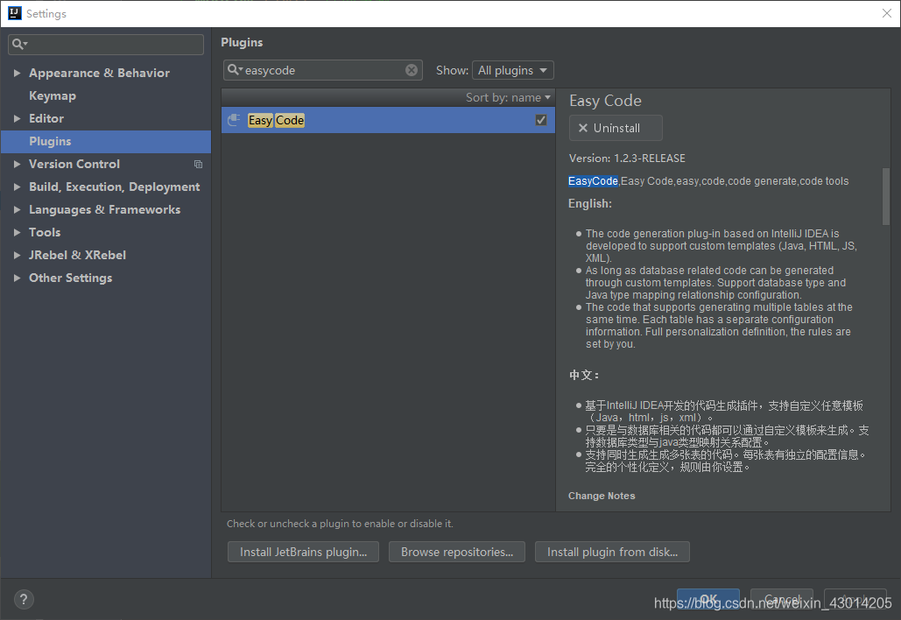The height and width of the screenshot is (620, 901).
Task: Click the Easy Code title in details pane
Action: point(605,101)
